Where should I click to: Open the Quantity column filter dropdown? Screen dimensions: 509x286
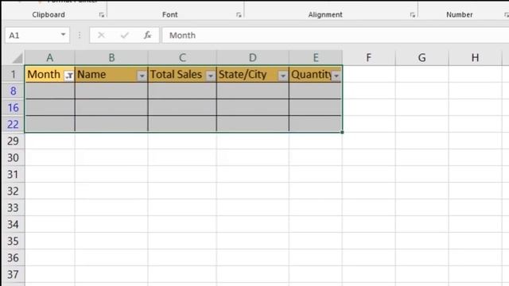coord(336,75)
